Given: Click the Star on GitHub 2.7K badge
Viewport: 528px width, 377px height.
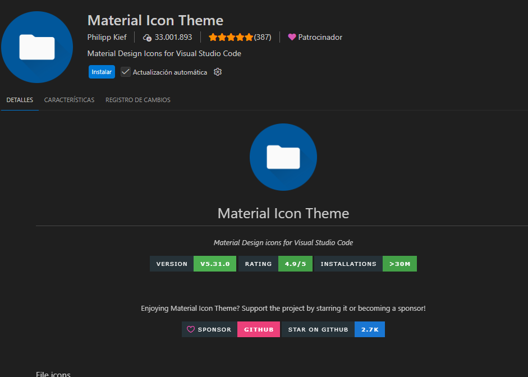Looking at the screenshot, I should point(333,329).
